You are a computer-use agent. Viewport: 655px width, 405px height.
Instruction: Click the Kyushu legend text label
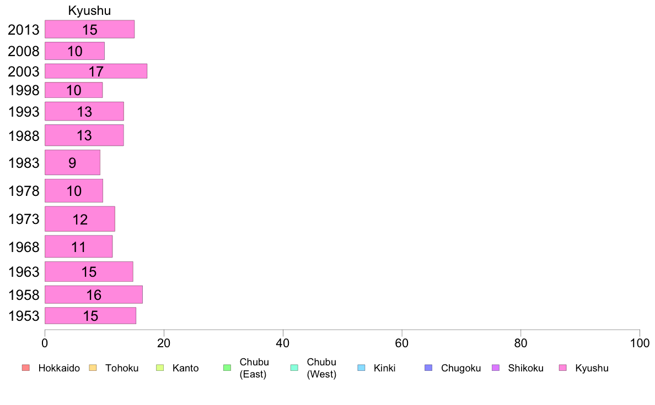[x=592, y=368]
